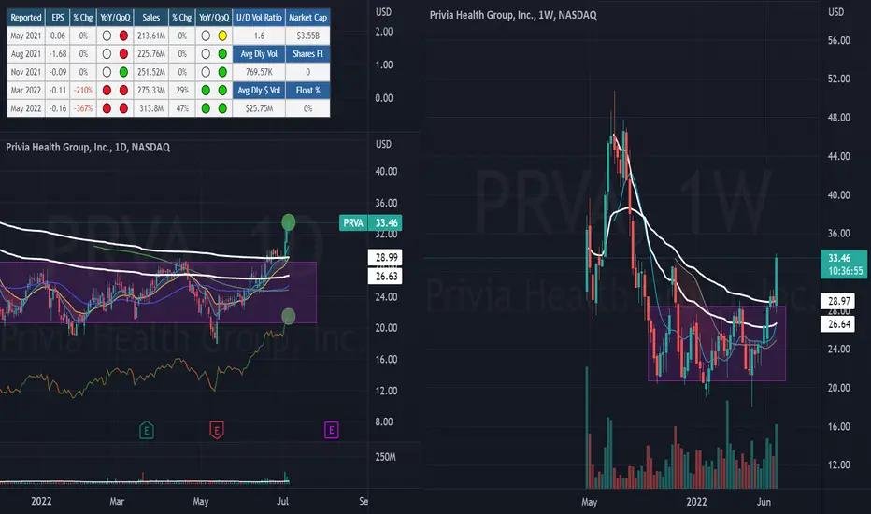
Task: Click the 769.57K average volume value
Action: click(259, 72)
